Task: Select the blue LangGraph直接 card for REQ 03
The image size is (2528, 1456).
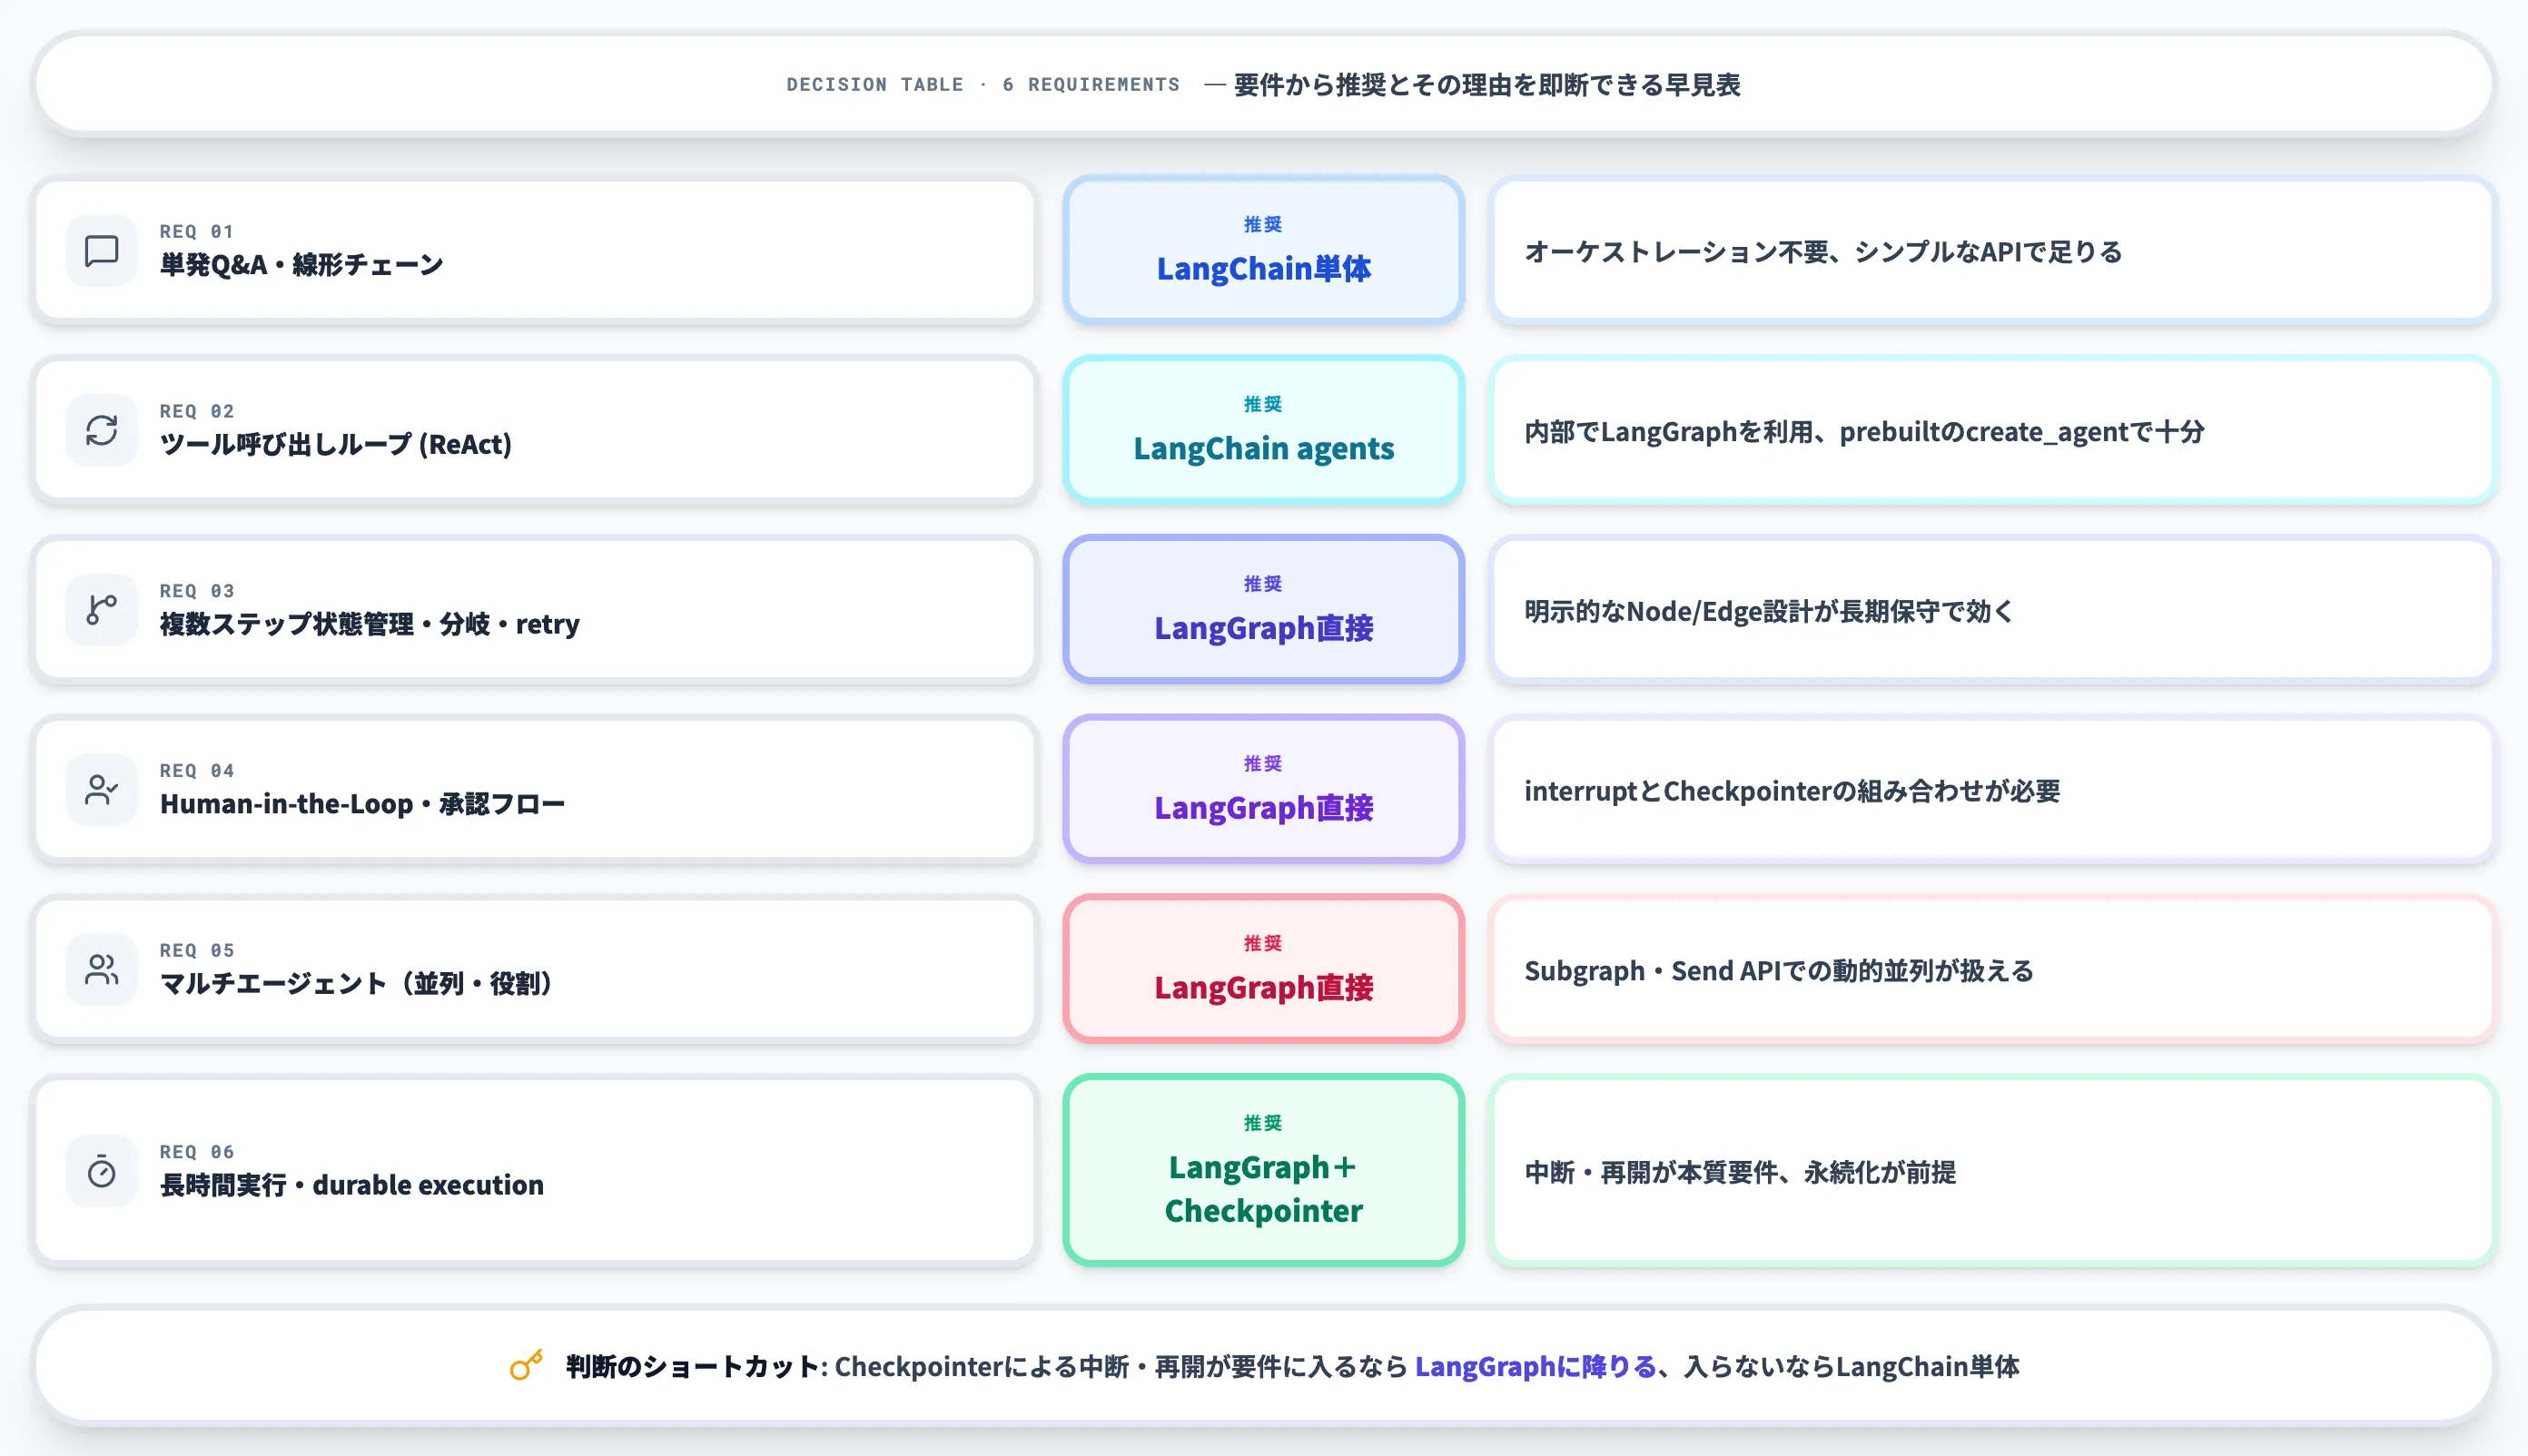Action: click(1263, 610)
